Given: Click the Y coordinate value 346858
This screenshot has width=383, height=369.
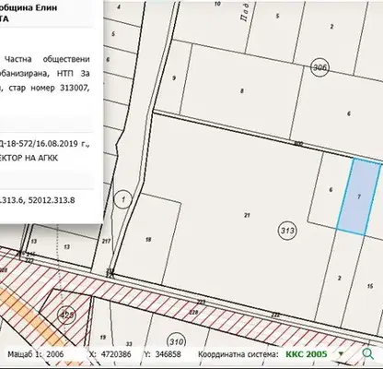Looking at the screenshot, I should (x=168, y=354).
